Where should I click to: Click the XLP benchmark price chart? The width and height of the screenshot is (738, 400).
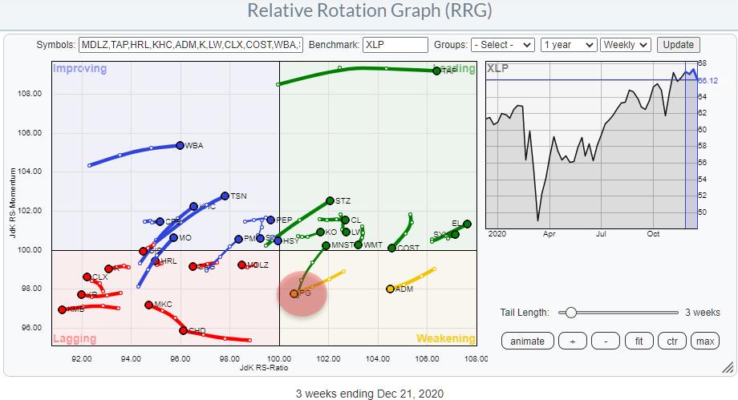[x=591, y=145]
